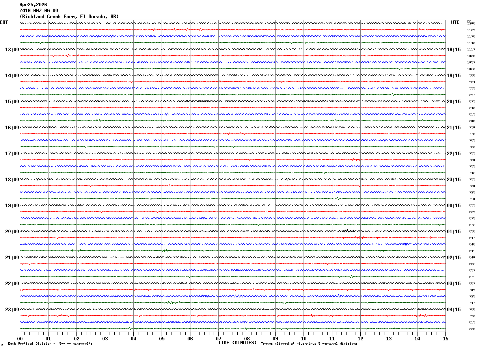Image resolution: width=477 pixels, height=349 pixels.
Task: Click the "CDT" timezone label
Action: [4, 22]
